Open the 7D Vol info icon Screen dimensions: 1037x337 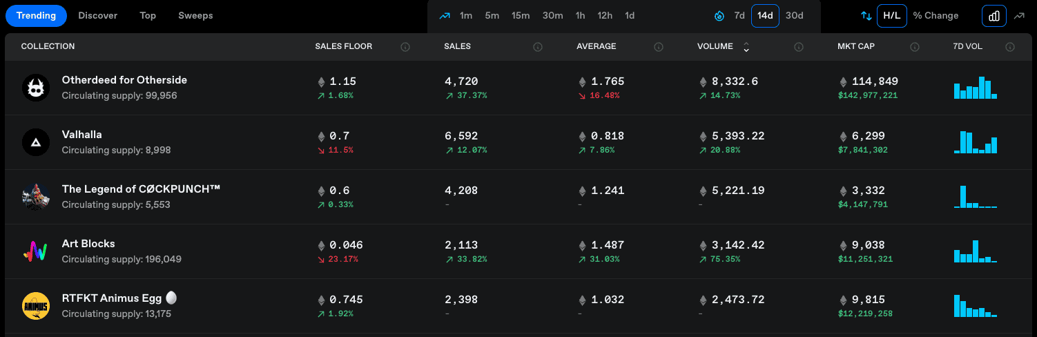pos(1010,47)
